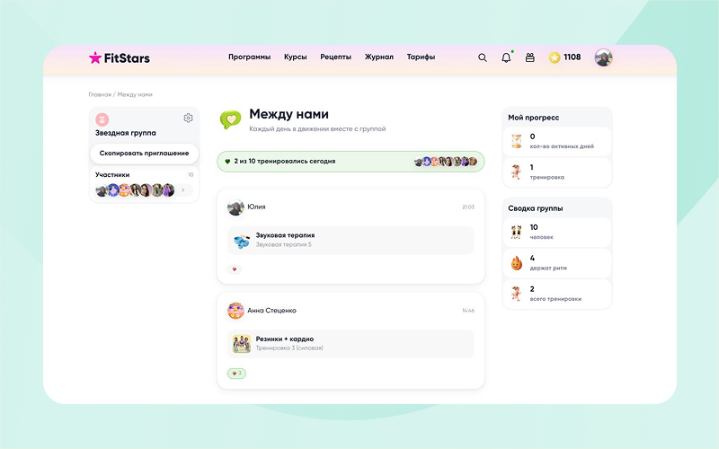Click the singing bowl Звуковая терапия icon
This screenshot has height=449, width=719.
tap(242, 240)
